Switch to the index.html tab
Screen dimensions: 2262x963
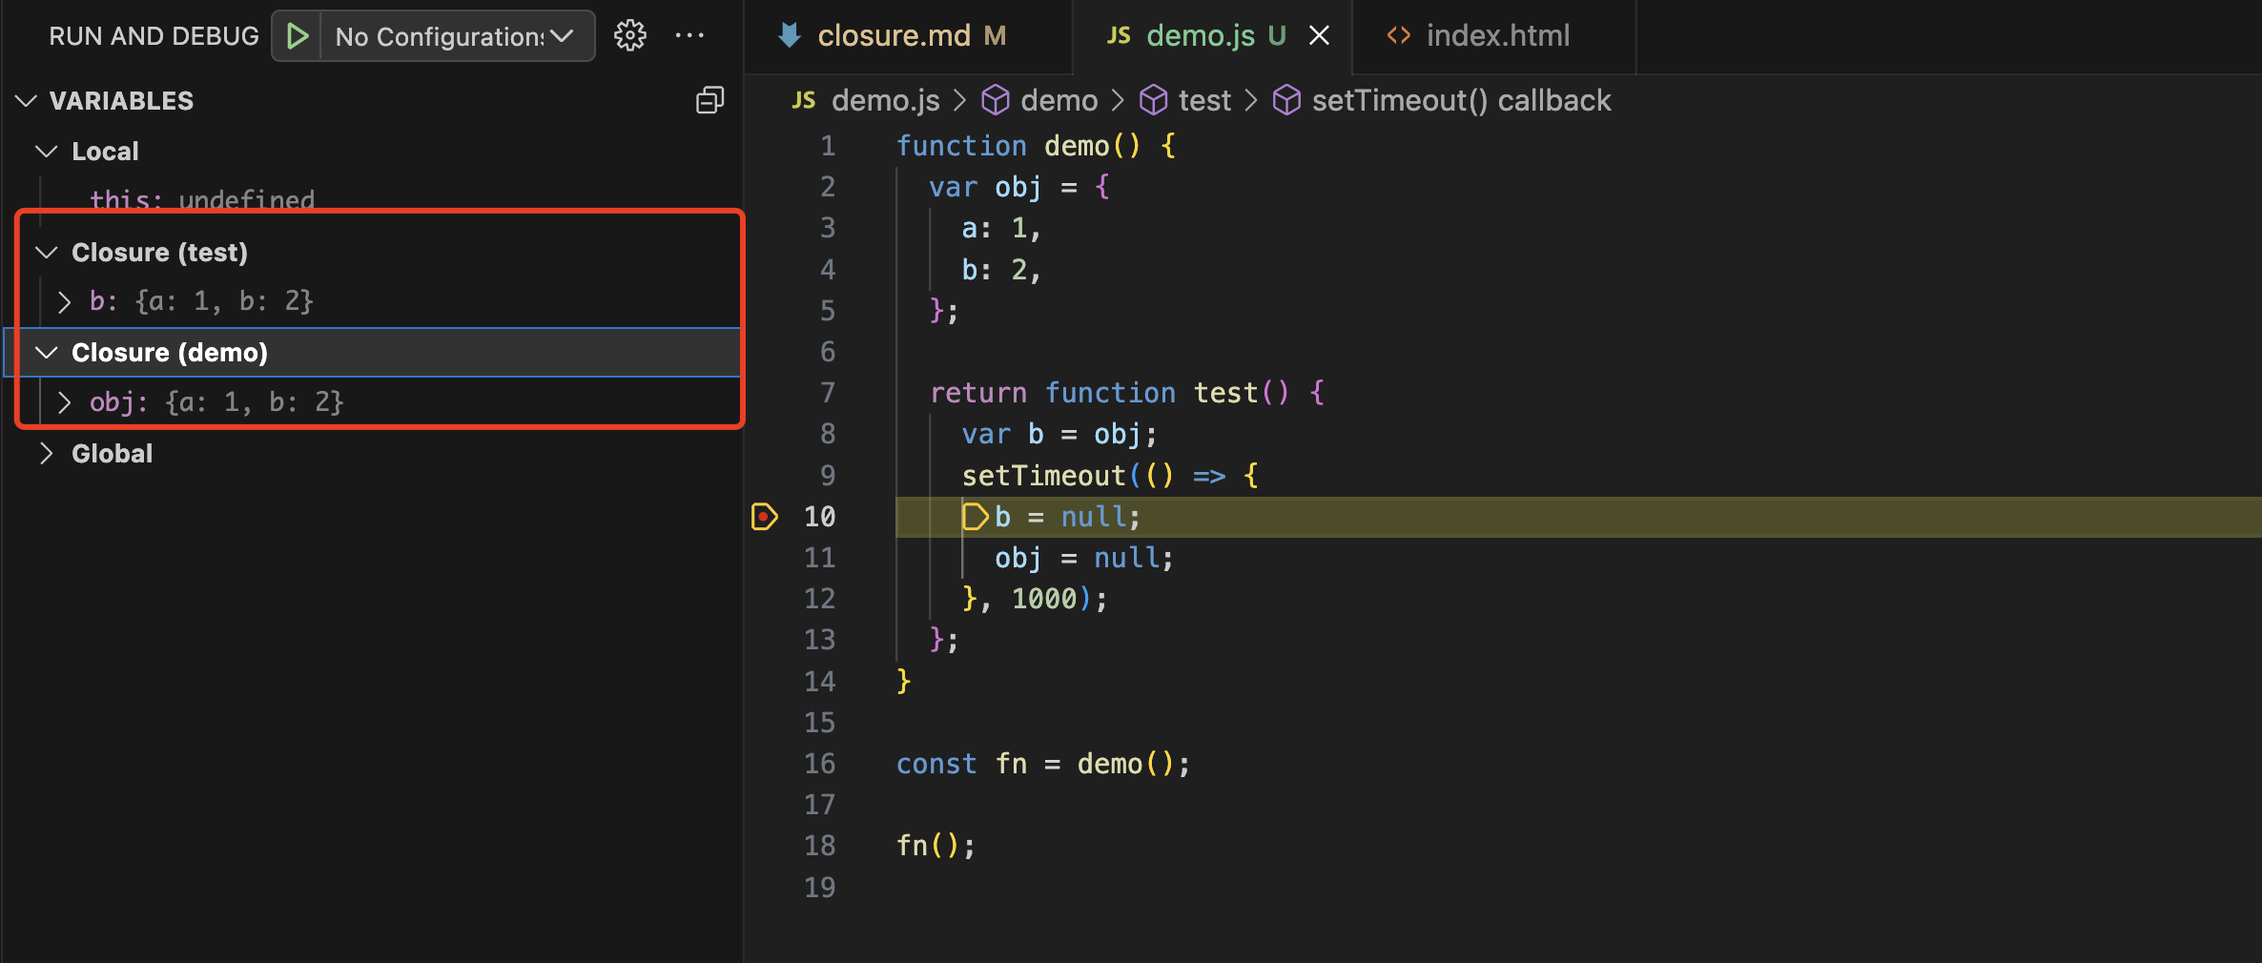tap(1494, 36)
